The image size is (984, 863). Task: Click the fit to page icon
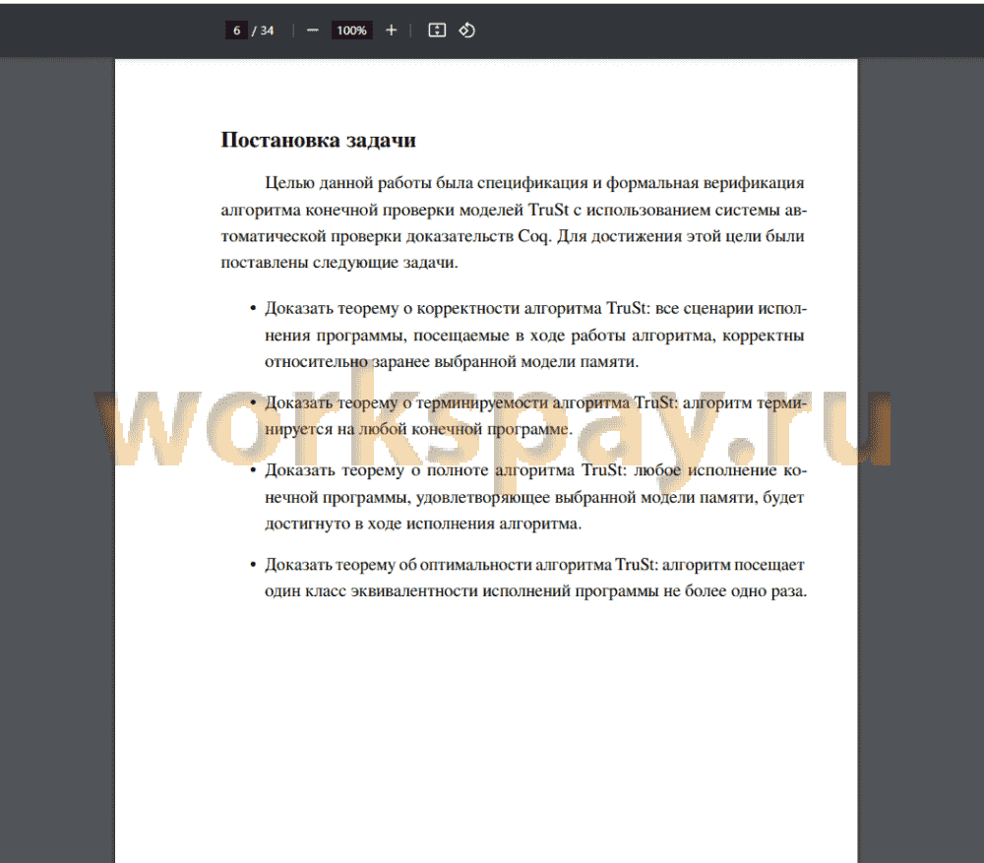point(437,31)
